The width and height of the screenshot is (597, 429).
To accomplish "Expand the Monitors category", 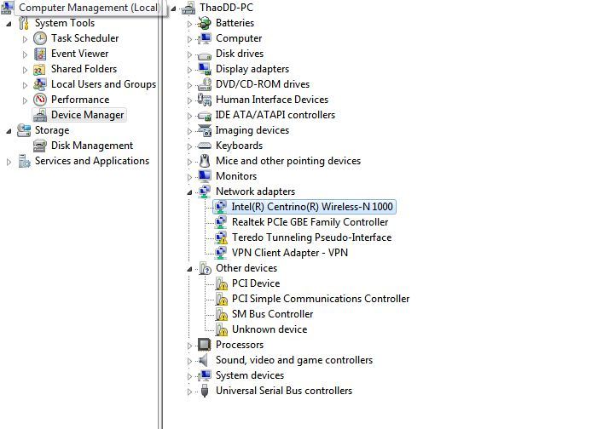I will pyautogui.click(x=189, y=177).
